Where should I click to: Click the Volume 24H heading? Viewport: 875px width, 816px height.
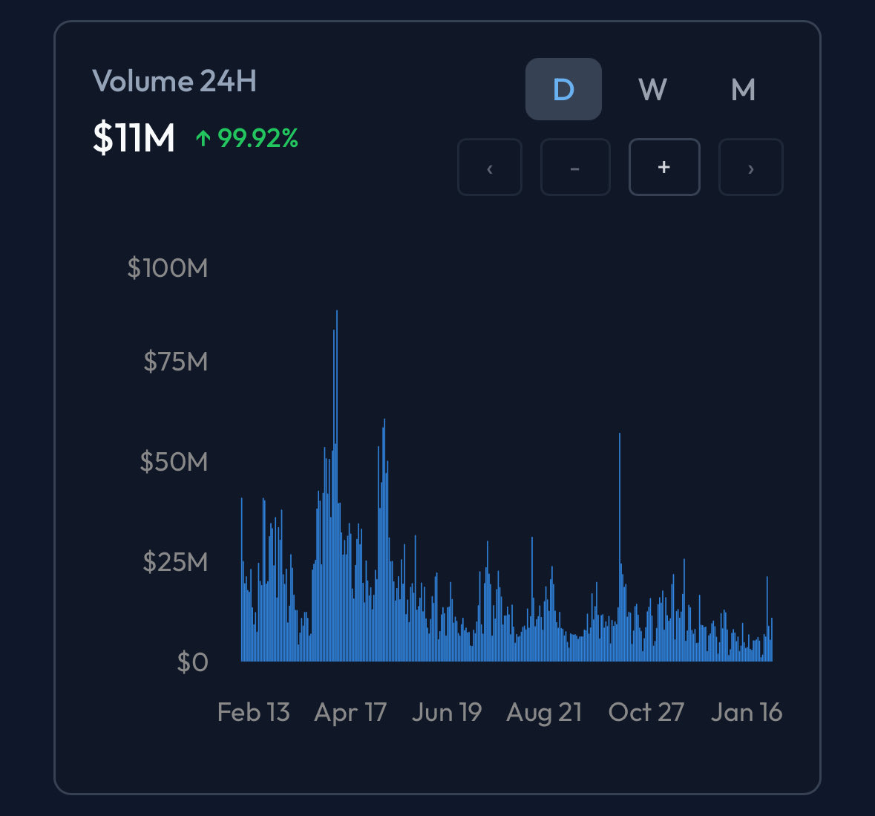click(174, 81)
